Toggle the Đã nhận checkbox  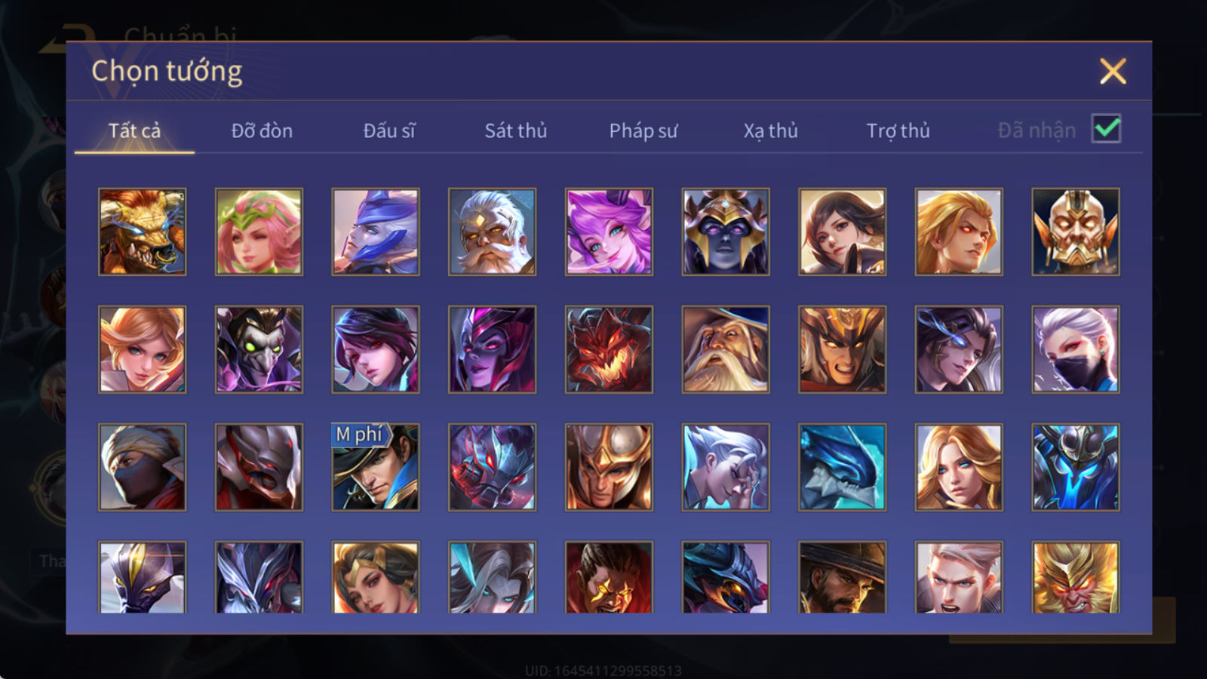point(1106,129)
